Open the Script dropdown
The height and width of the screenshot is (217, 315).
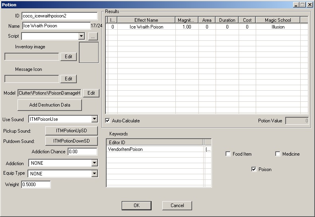pos(82,36)
